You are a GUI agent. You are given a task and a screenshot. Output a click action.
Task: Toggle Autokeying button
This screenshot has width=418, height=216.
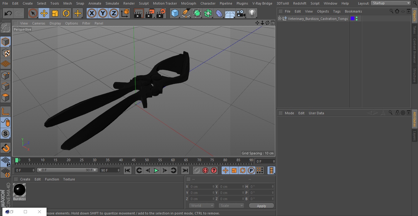coord(205,170)
